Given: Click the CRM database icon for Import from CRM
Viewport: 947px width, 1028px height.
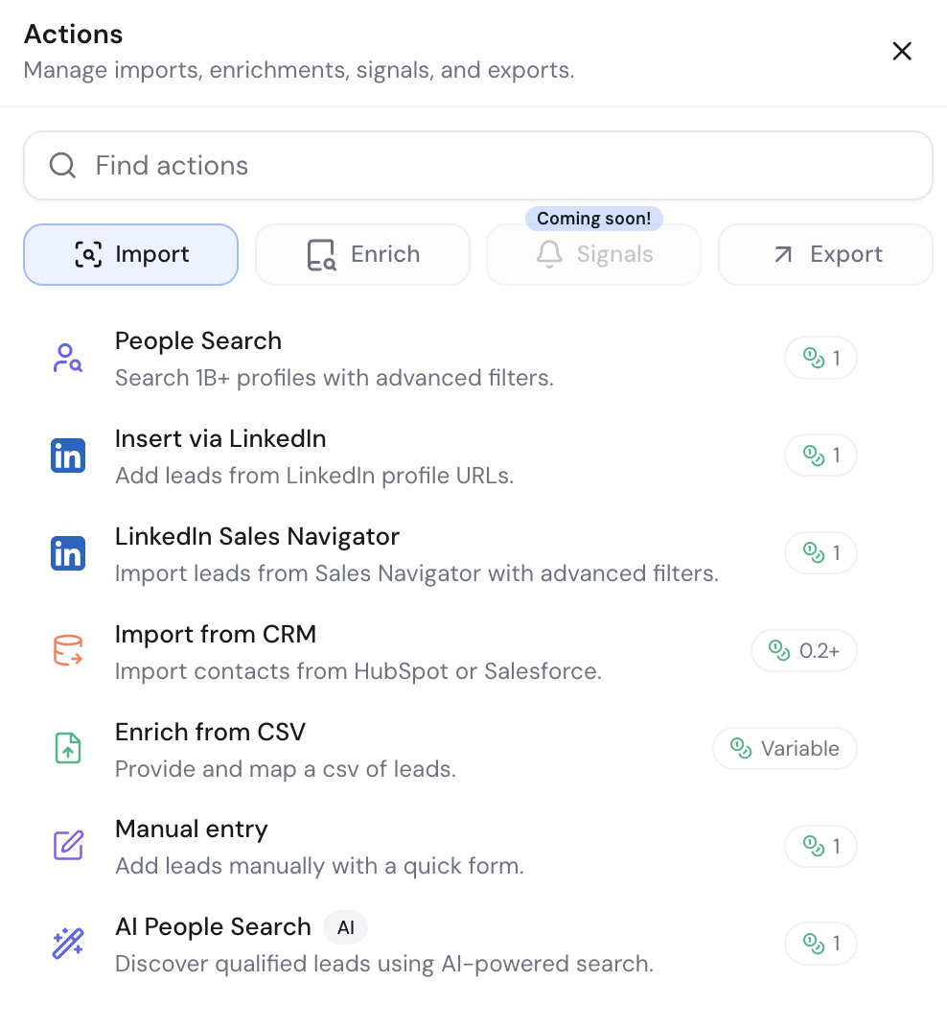Looking at the screenshot, I should pyautogui.click(x=67, y=651).
